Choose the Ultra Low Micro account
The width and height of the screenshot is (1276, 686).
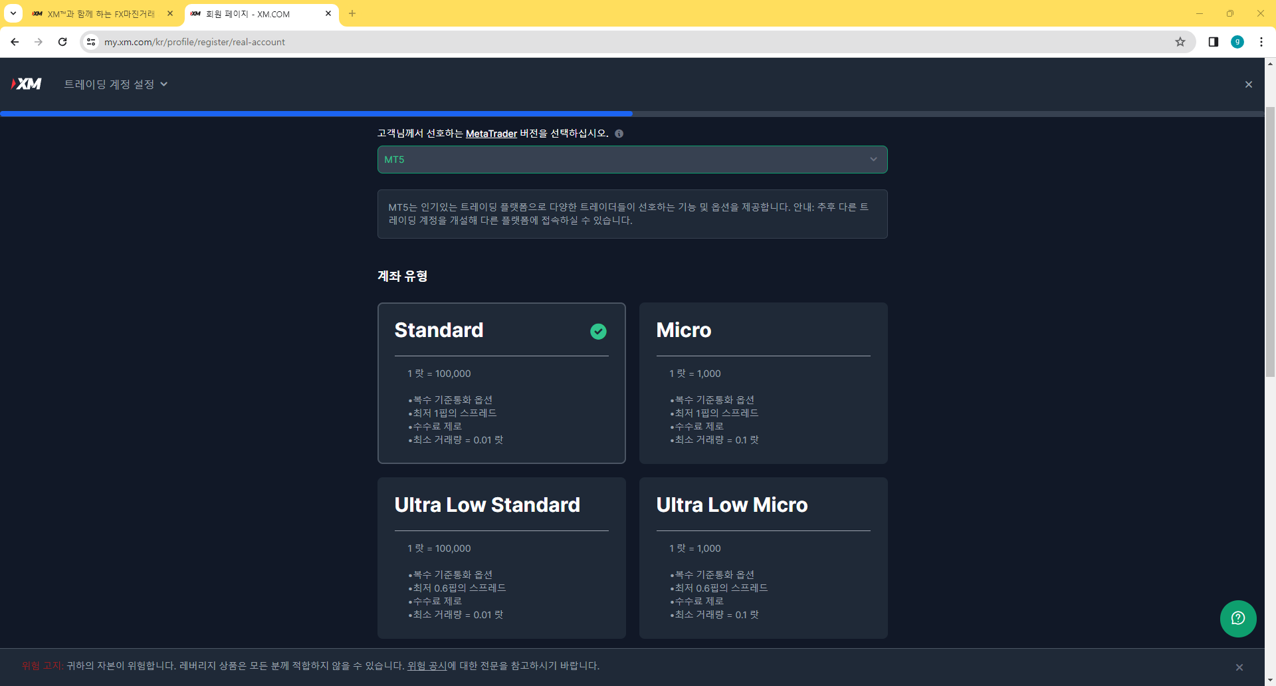pos(763,558)
